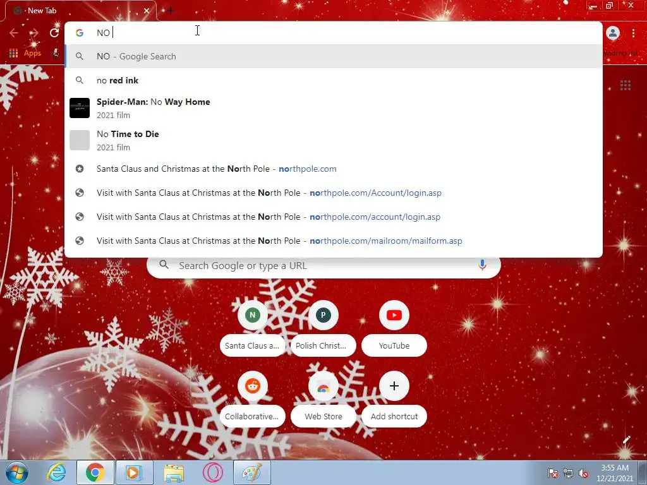Open the Web Store shortcut

pos(323,399)
